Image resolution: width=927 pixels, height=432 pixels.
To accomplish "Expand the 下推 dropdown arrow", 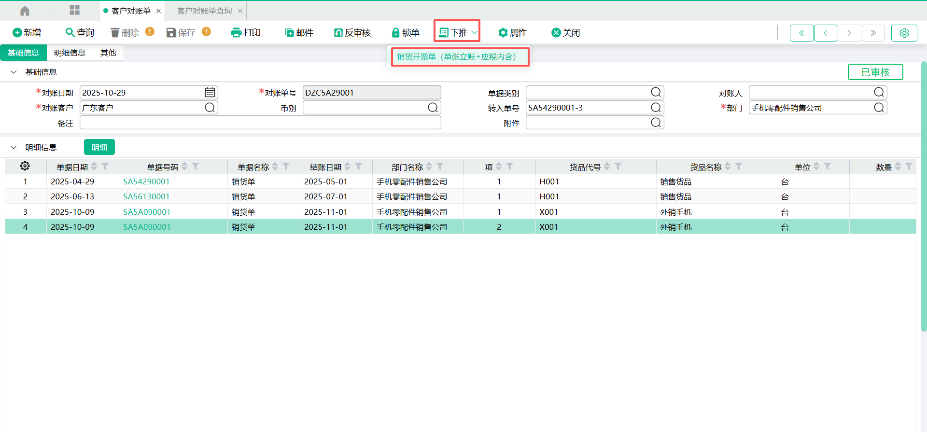I will (474, 32).
